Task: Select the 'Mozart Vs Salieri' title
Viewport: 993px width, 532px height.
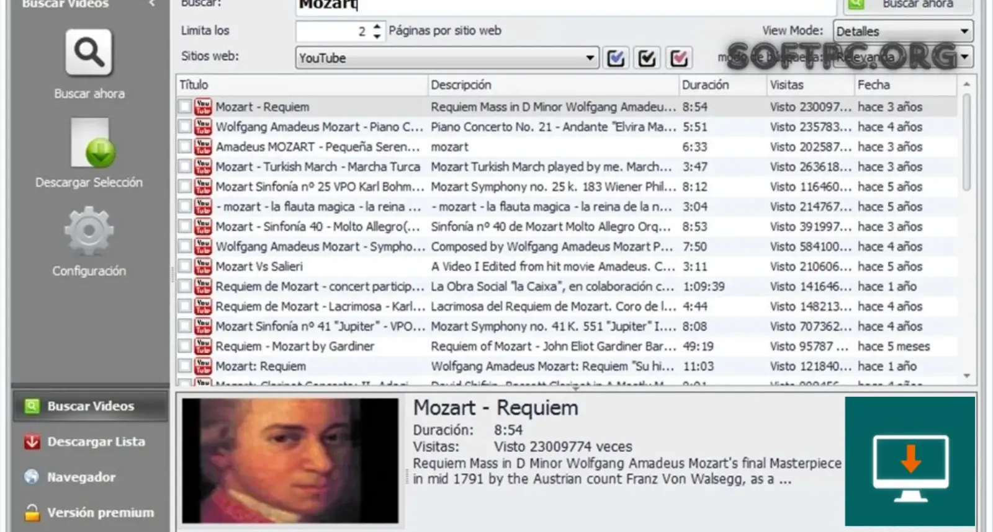Action: tap(259, 266)
